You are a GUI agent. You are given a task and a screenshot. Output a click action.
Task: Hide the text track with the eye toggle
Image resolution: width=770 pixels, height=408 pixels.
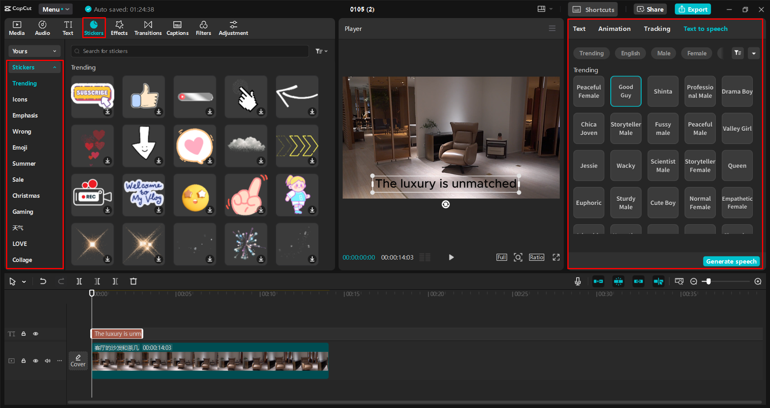35,333
